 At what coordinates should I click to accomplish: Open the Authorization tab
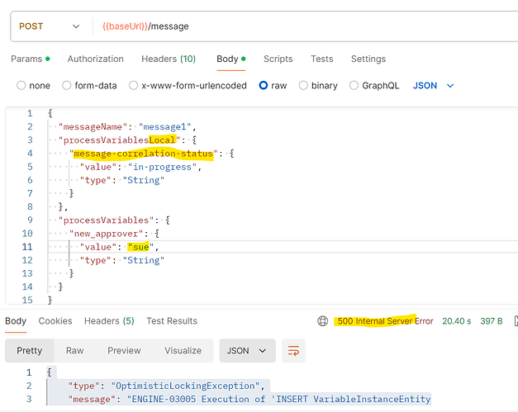(96, 59)
